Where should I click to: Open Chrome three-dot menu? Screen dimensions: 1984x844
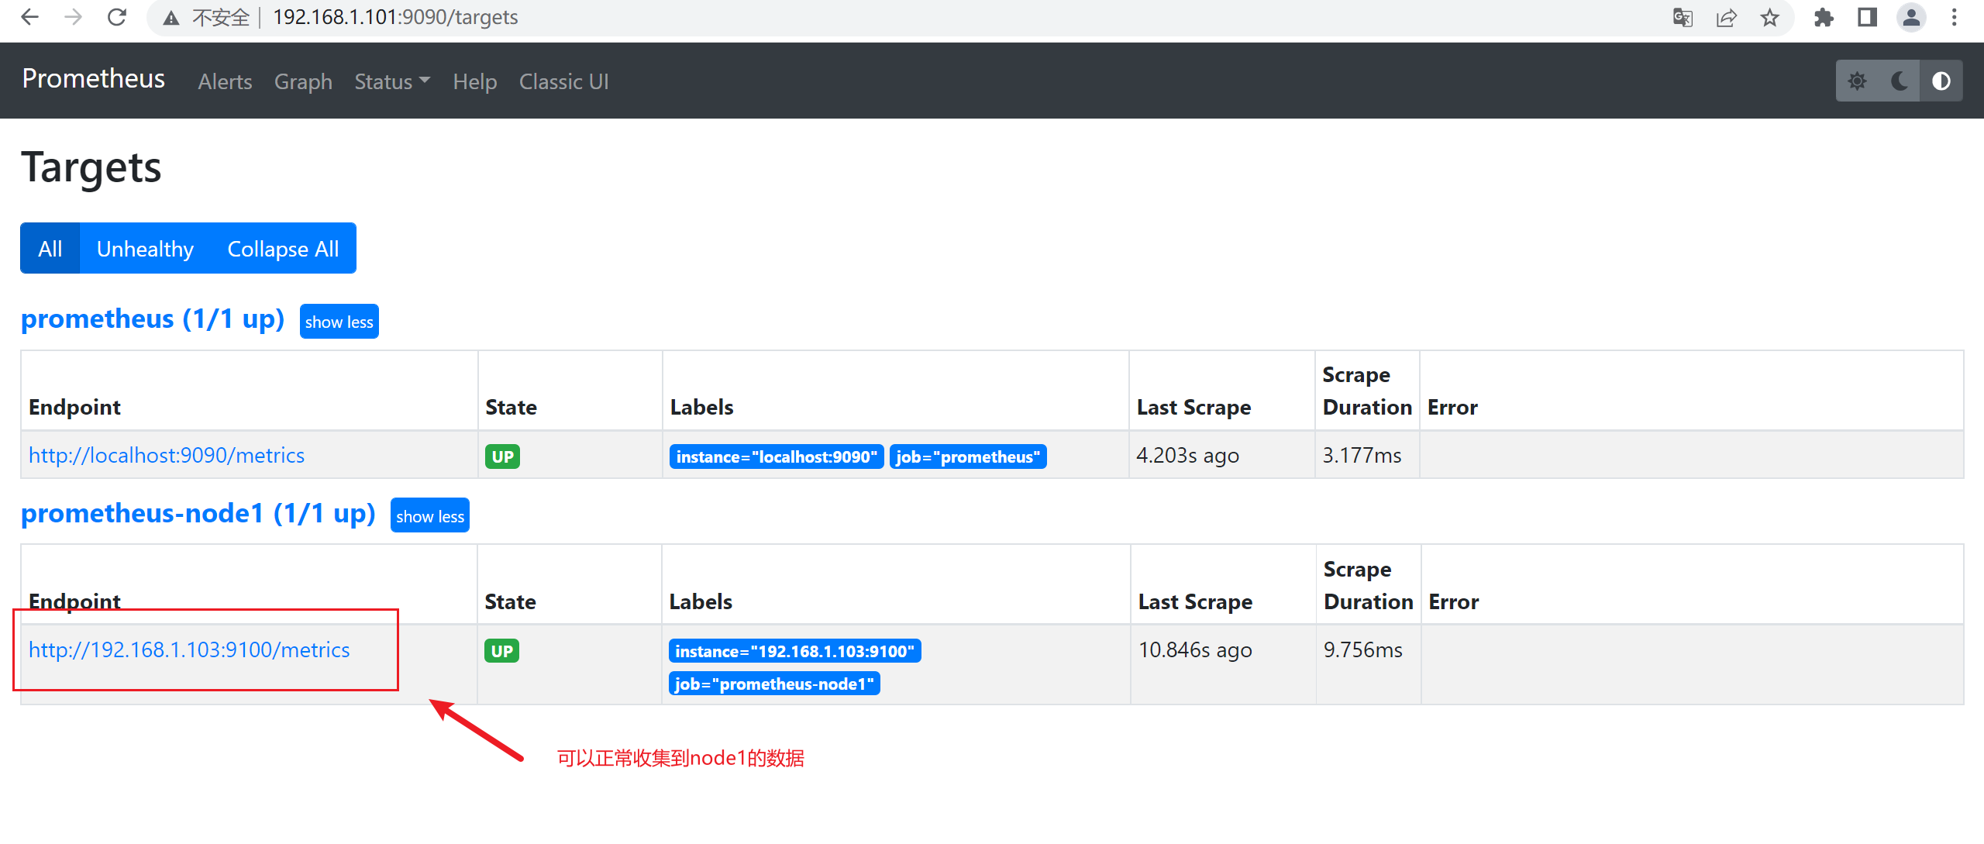[1954, 18]
